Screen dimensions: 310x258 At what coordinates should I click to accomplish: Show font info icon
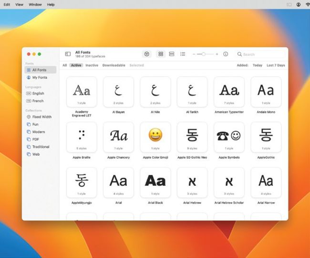point(226,54)
